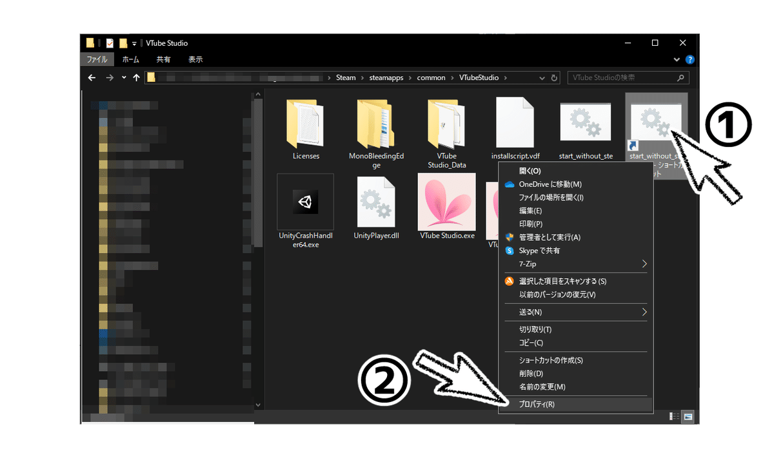The height and width of the screenshot is (458, 774).
Task: Expand the address bar history dropdown
Action: [x=542, y=78]
